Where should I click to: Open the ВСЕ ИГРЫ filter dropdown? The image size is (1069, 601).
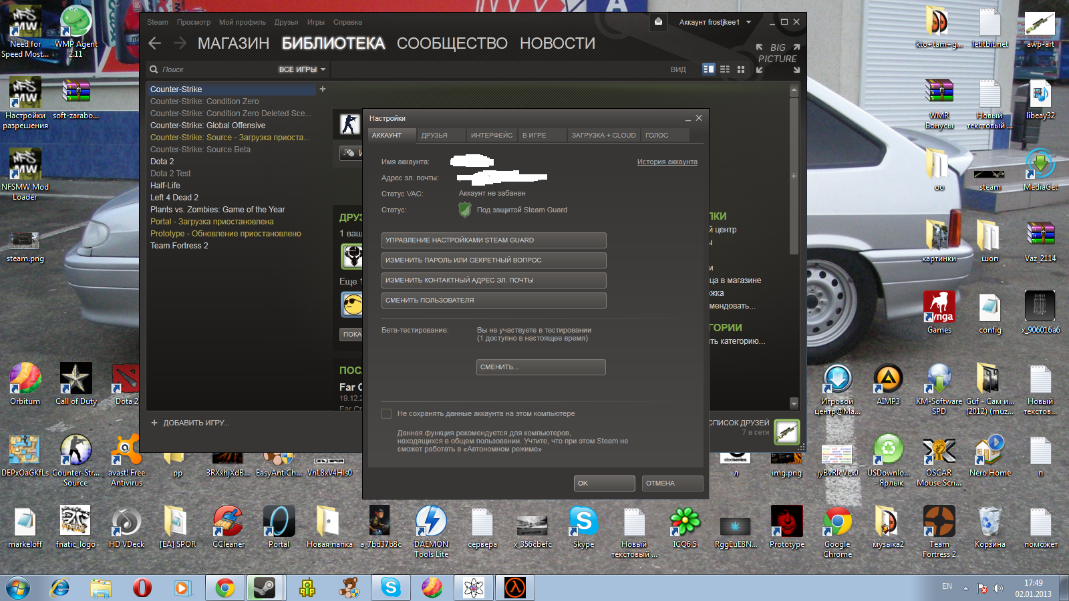(x=302, y=69)
